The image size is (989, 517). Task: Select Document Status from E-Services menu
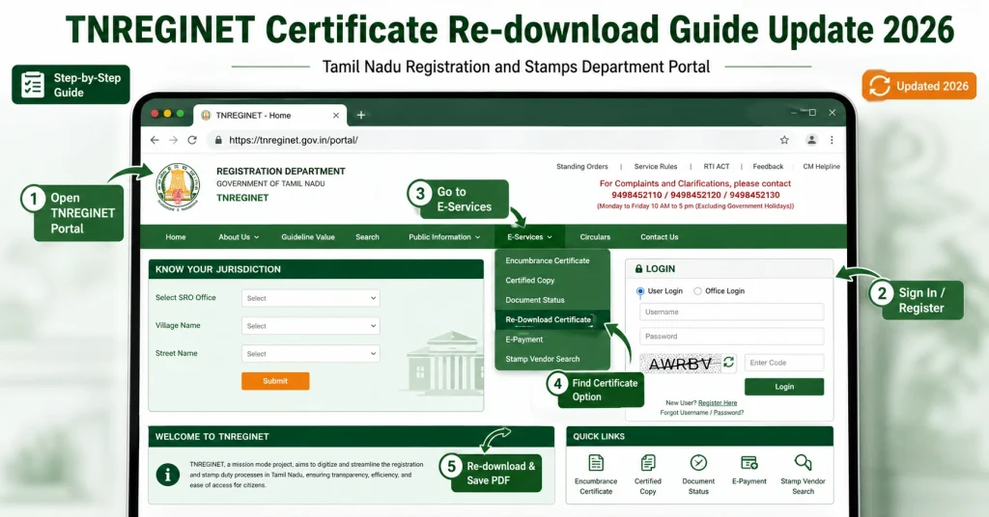[552, 300]
